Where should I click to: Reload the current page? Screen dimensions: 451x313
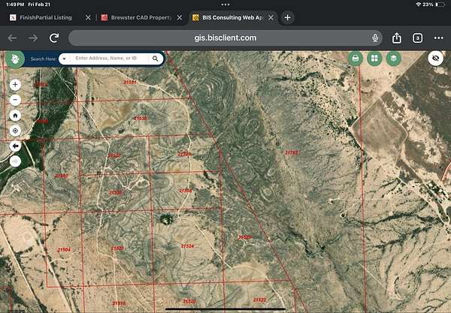(54, 38)
